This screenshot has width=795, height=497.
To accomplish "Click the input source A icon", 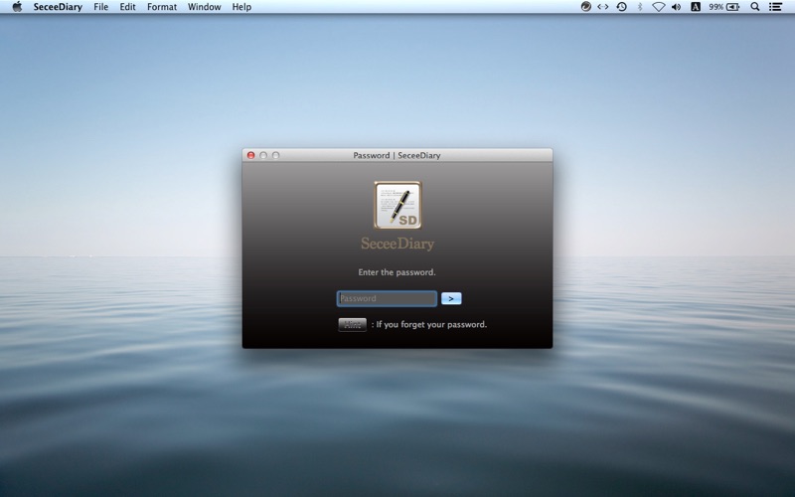I will click(696, 7).
